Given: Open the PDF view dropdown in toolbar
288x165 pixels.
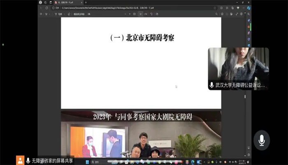Looking at the screenshot, I should click(60, 14).
